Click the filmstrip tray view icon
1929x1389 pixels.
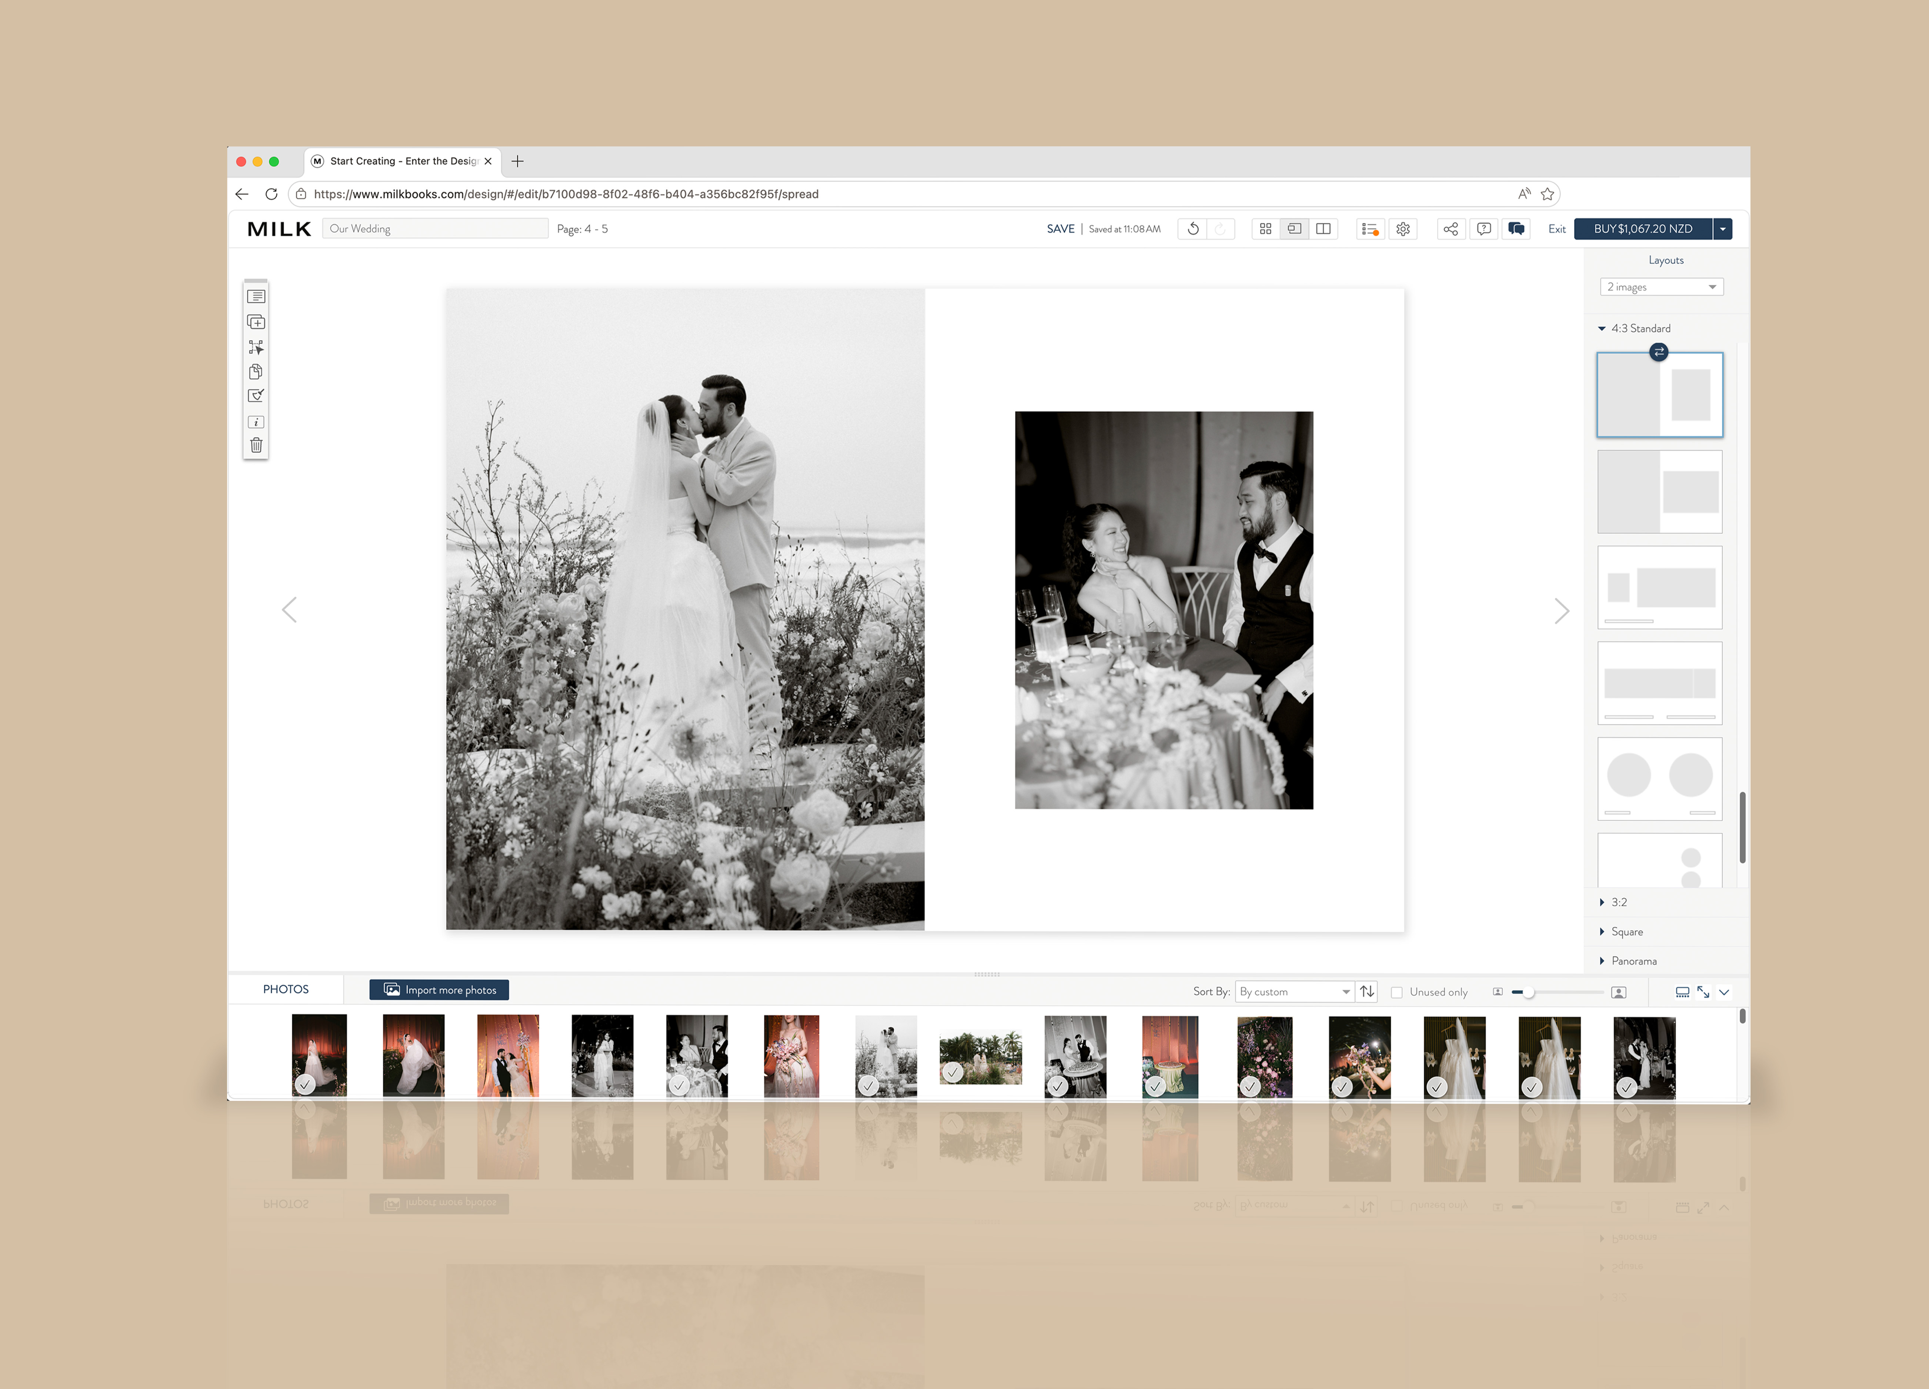coord(1682,992)
